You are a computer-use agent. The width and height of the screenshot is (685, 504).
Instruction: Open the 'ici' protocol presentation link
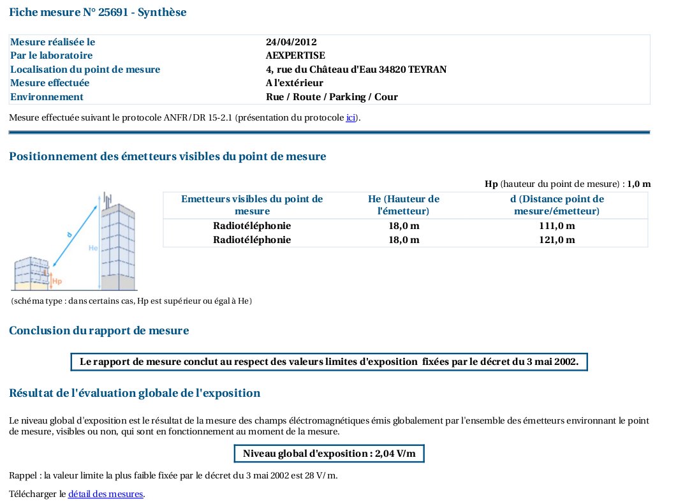[351, 118]
